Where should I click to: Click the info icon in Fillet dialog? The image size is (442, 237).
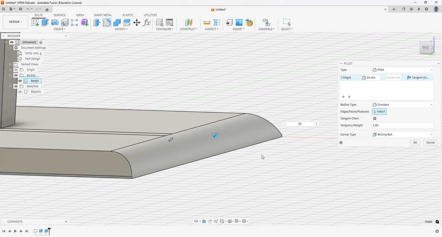pos(341,143)
